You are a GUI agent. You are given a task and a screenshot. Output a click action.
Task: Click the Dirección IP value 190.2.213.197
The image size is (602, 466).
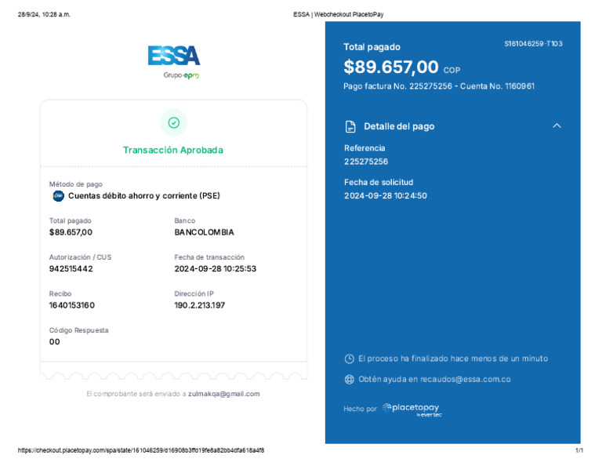point(200,305)
